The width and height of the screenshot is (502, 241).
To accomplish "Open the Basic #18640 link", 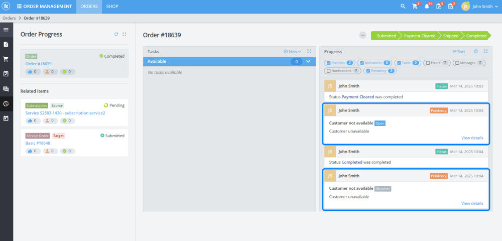I will [x=38, y=143].
